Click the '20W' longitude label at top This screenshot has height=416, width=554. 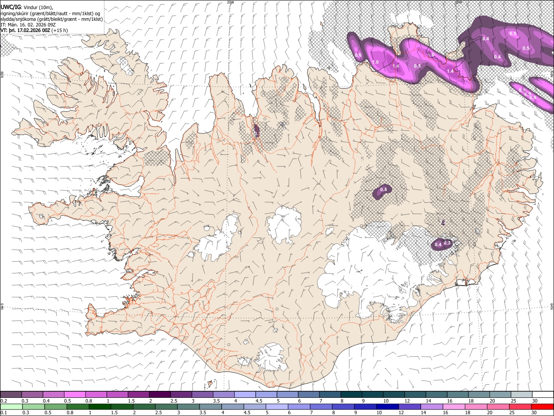pyautogui.click(x=230, y=2)
